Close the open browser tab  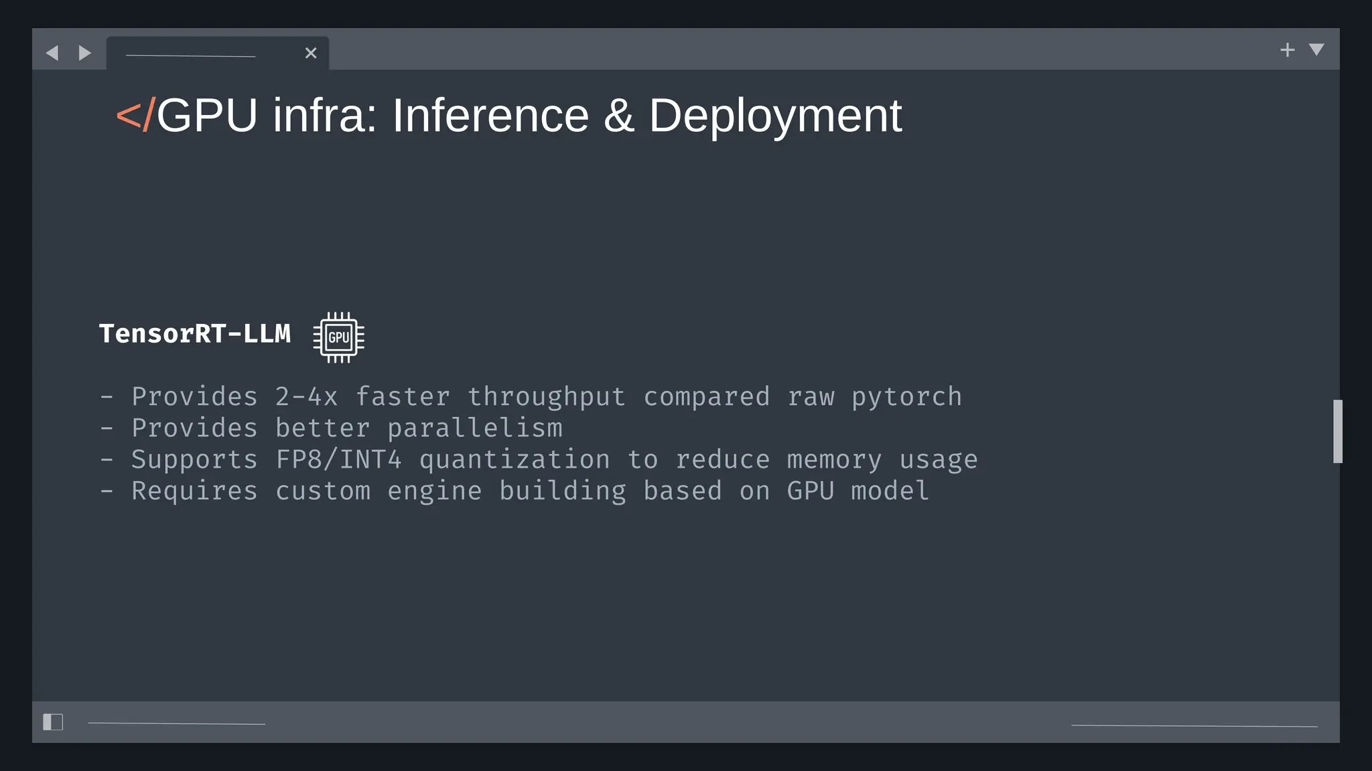point(311,53)
